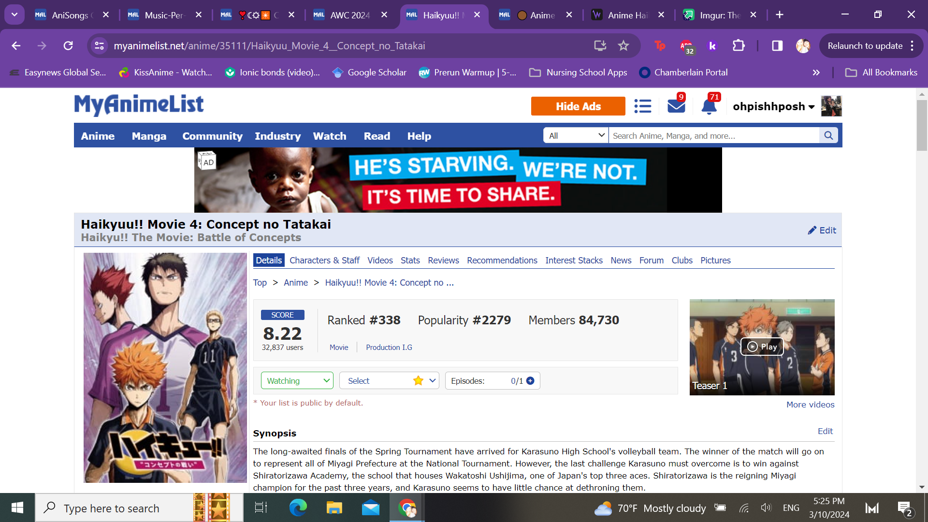Toggle Chrome side panel icon
928x522 pixels.
click(x=777, y=46)
